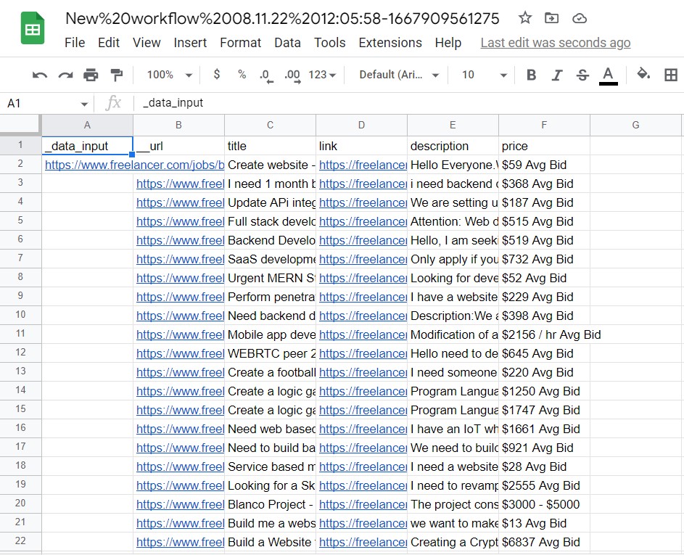The width and height of the screenshot is (684, 555).
Task: Select the 'Perform penetra' title cell
Action: click(270, 297)
